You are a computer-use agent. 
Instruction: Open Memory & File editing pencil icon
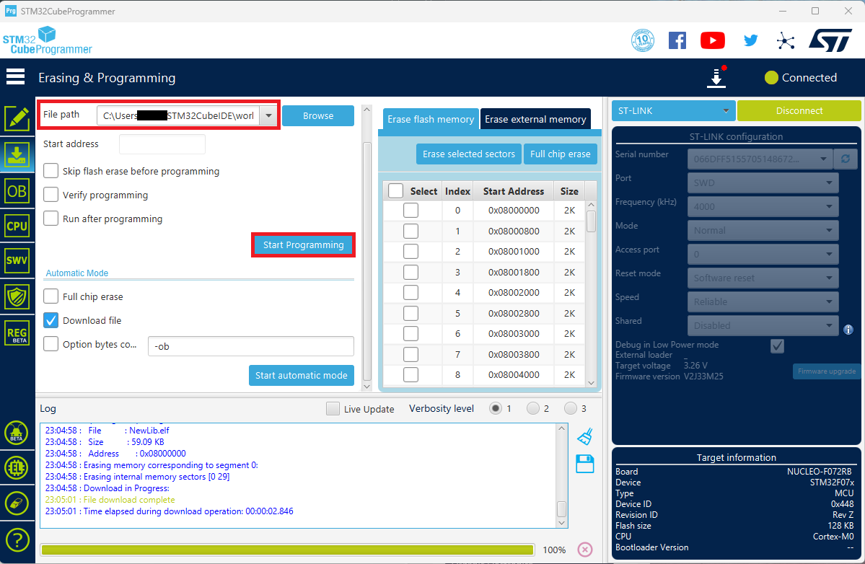point(17,118)
